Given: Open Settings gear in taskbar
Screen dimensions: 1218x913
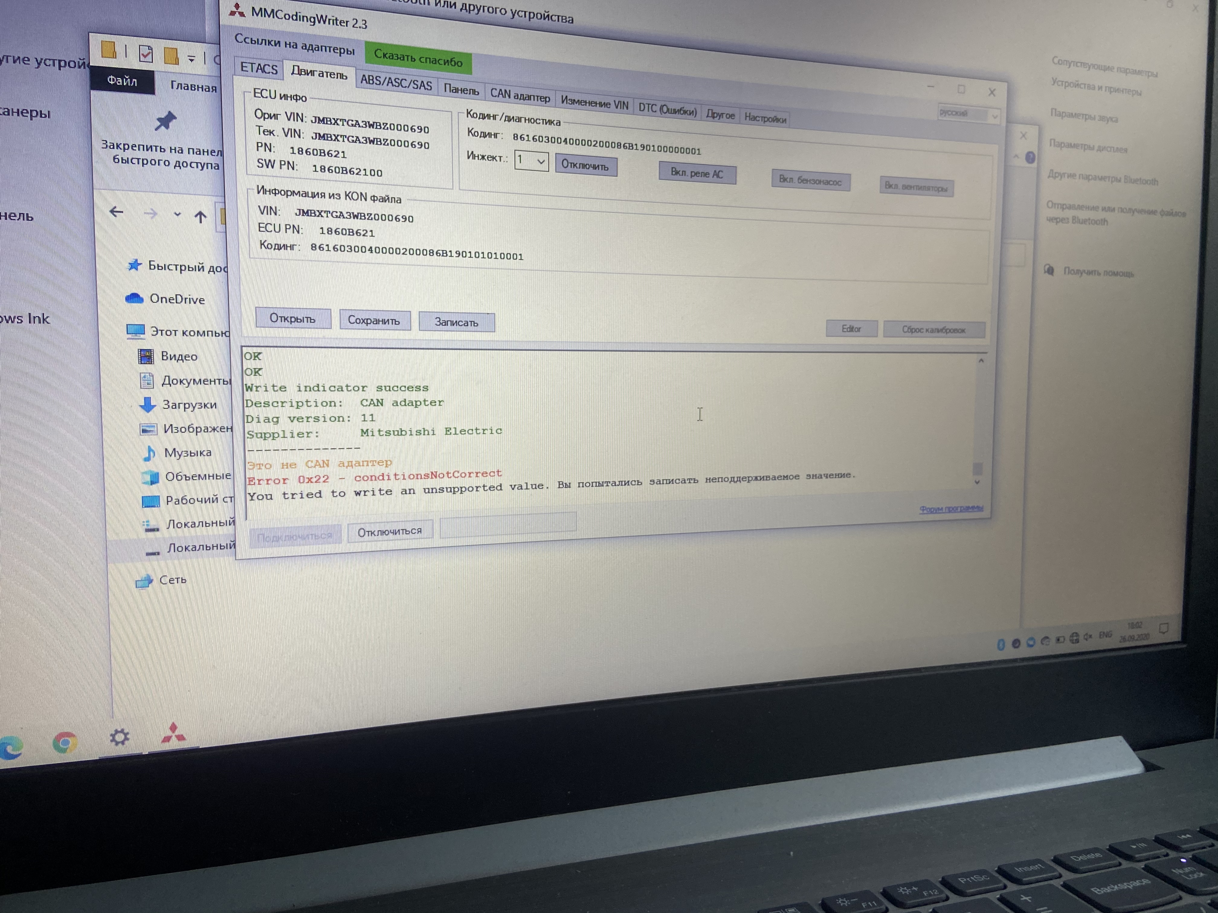Looking at the screenshot, I should pos(119,737).
